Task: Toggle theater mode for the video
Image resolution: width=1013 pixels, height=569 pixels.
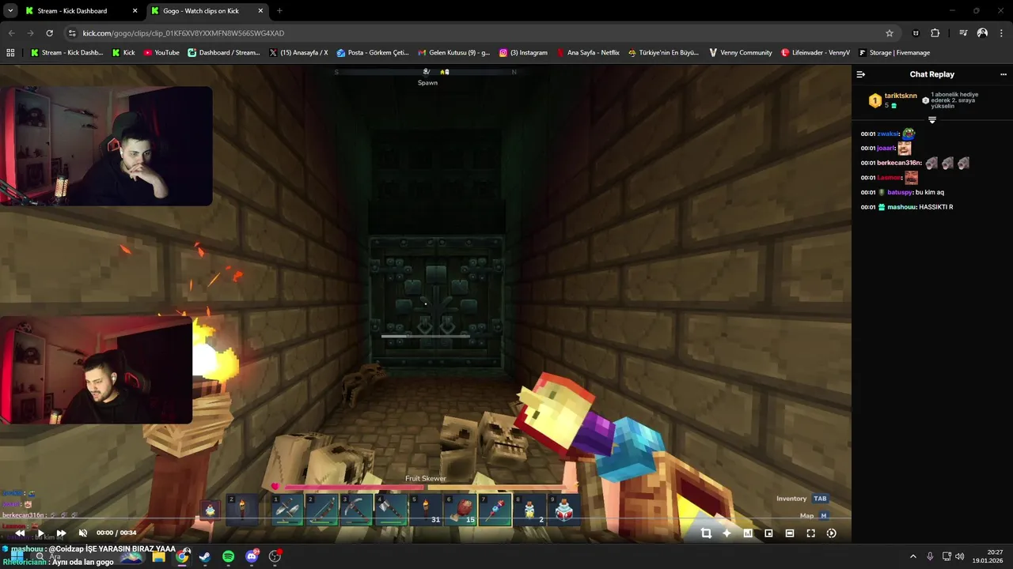Action: coord(789,533)
